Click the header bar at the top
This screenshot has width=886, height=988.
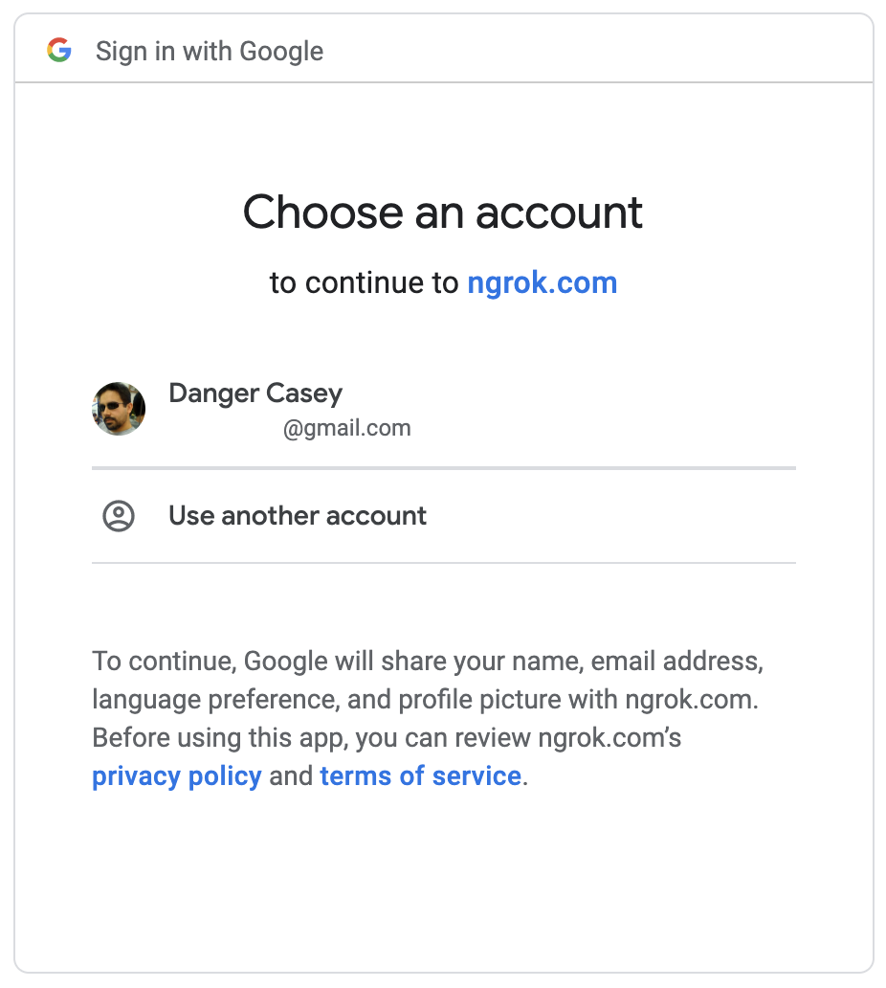443,50
